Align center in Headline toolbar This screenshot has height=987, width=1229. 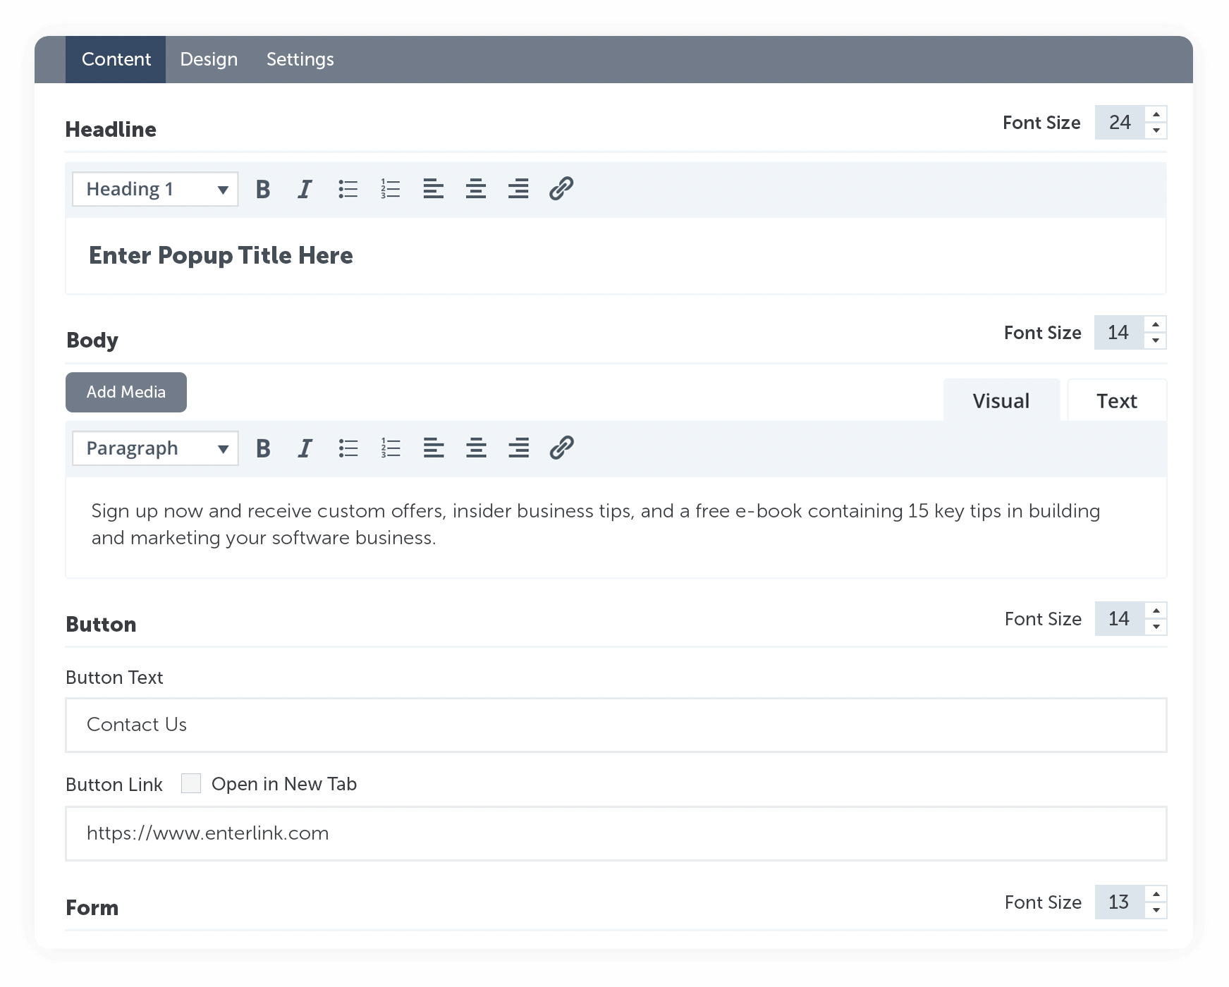pyautogui.click(x=476, y=189)
